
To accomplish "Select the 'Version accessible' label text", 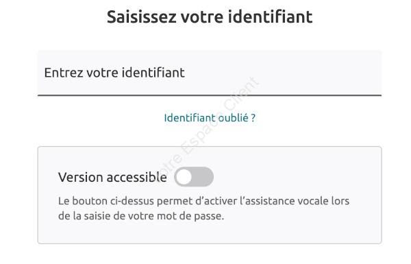I will point(112,177).
